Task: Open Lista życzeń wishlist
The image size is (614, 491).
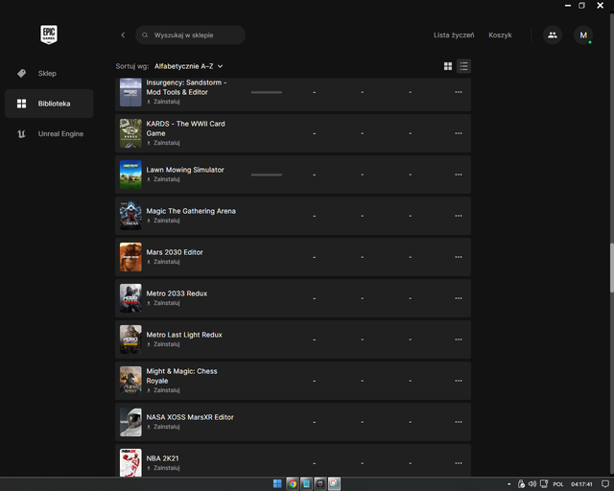Action: (454, 35)
